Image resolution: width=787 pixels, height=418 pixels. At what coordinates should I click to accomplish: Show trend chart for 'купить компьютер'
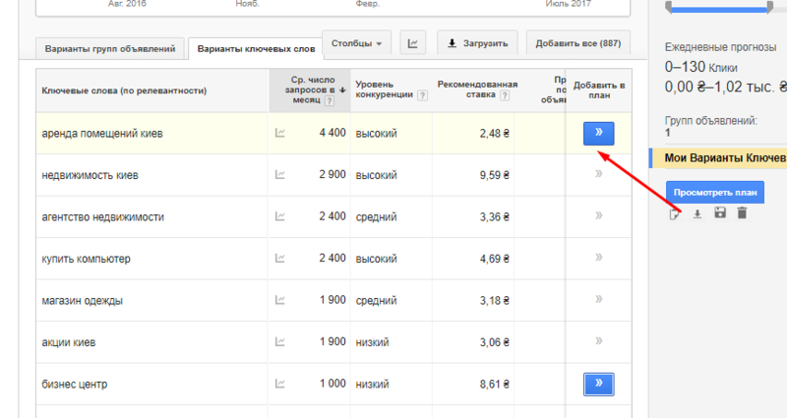coord(280,259)
